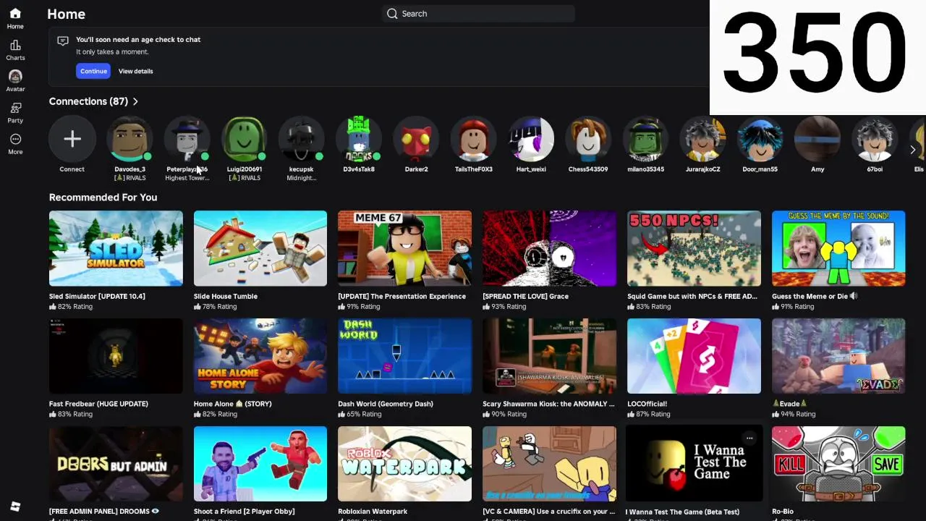Click the Connect plus circle

[72, 139]
